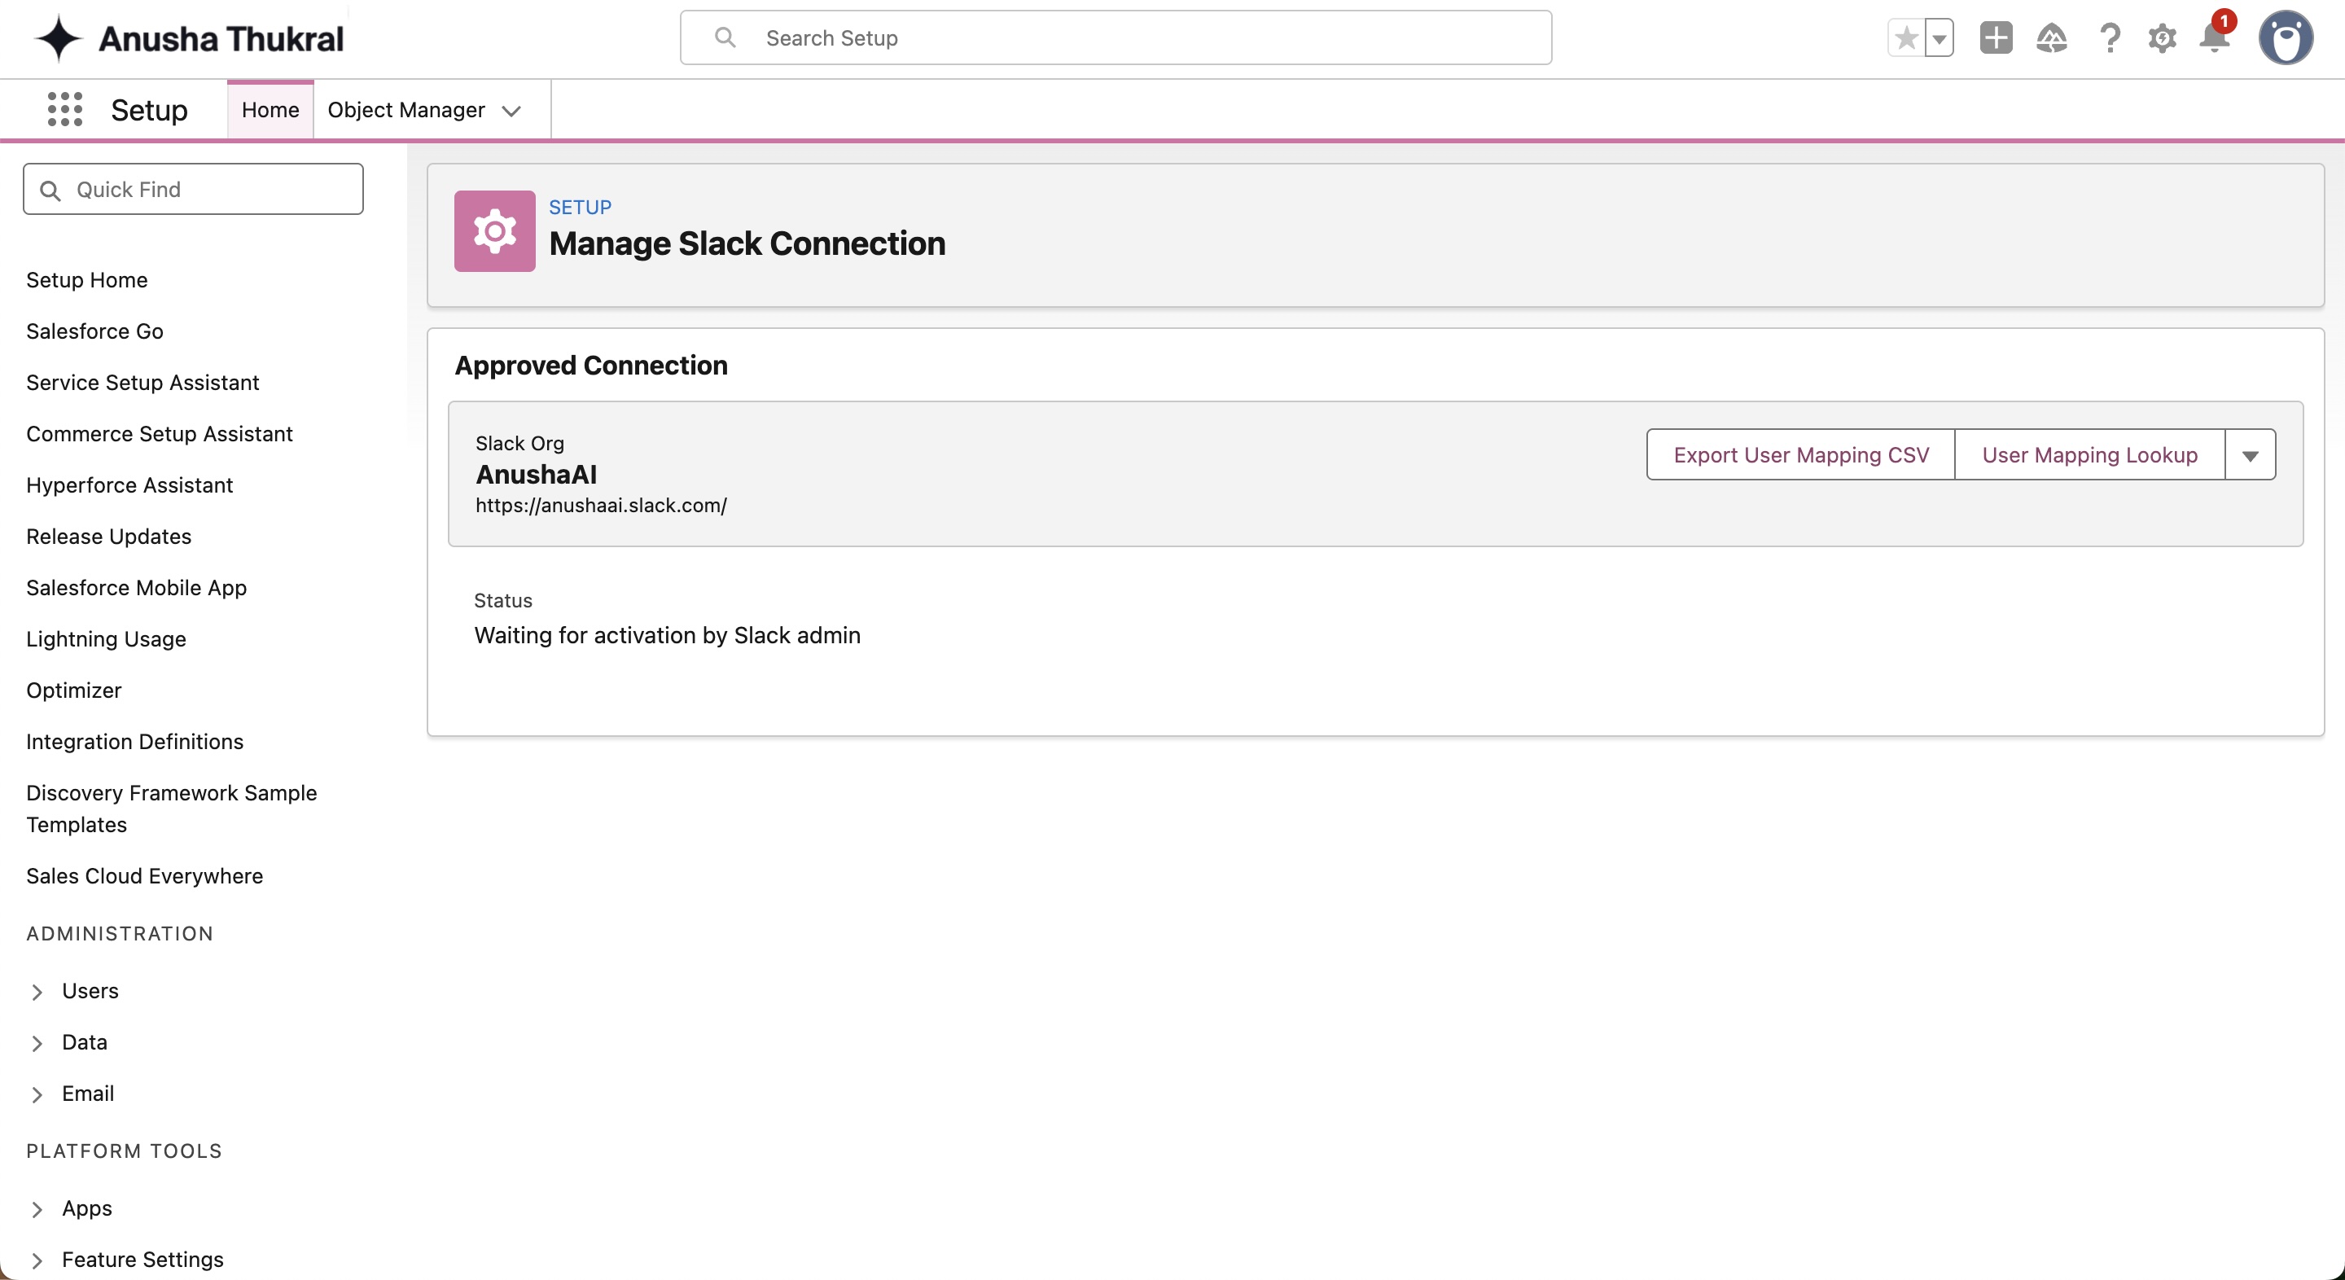Click Export User Mapping CSV button
Screen dimensions: 2345x1280
(1800, 455)
